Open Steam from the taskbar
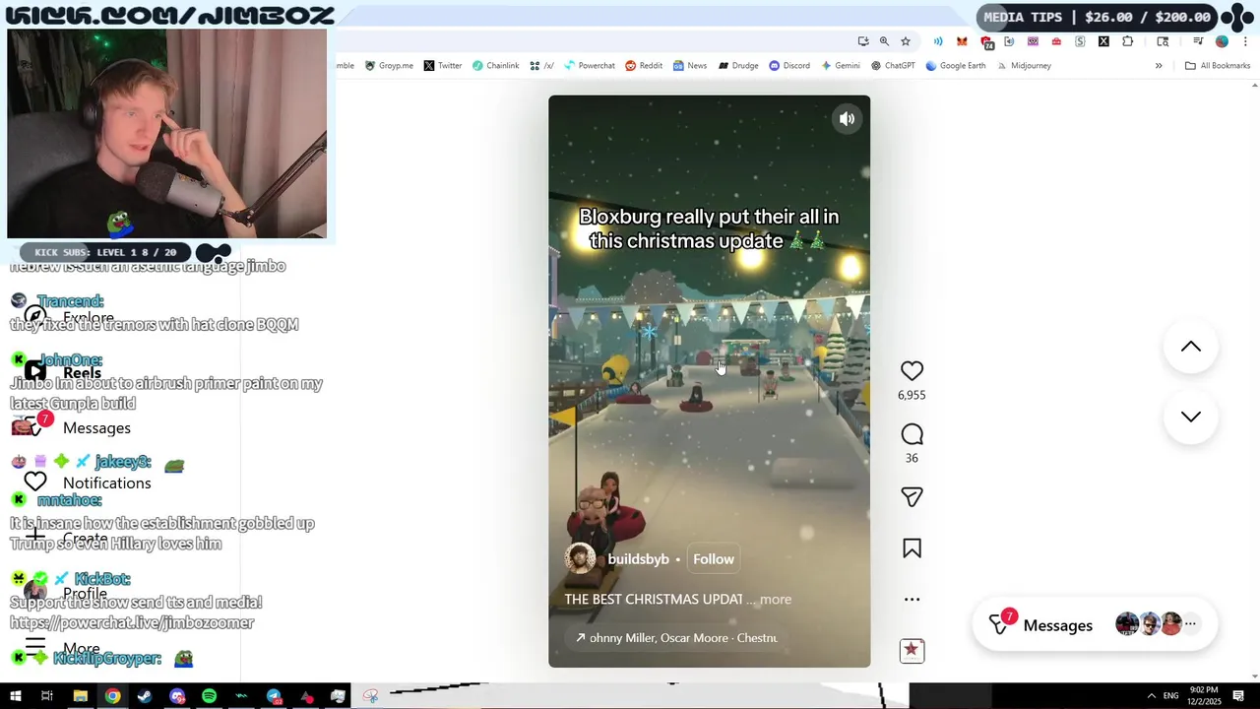This screenshot has height=709, width=1260. click(145, 696)
